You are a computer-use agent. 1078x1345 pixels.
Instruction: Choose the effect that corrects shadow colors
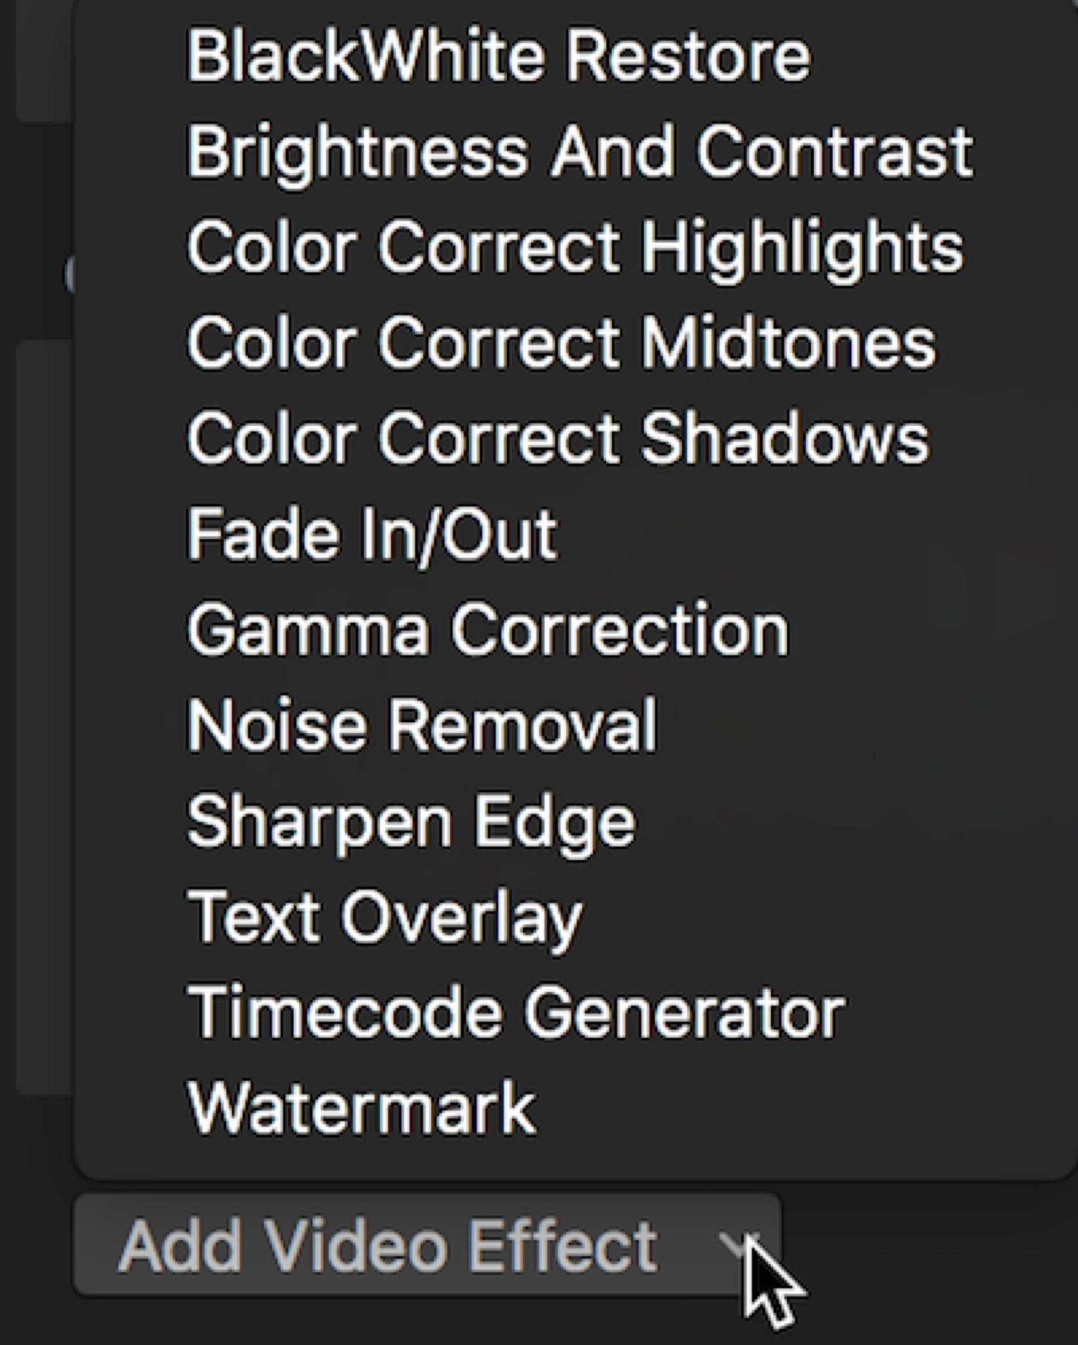[558, 438]
